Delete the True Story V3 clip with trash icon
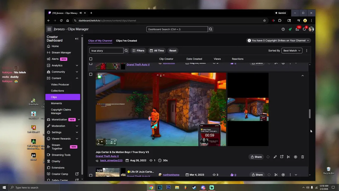Screen dimensions: 339x191 click(x=303, y=157)
